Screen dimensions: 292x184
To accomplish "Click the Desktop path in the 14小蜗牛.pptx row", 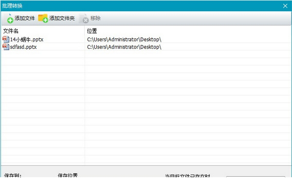I will pyautogui.click(x=124, y=39).
